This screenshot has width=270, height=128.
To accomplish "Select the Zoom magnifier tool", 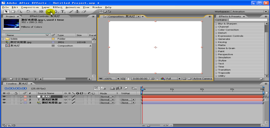I will point(20,12).
